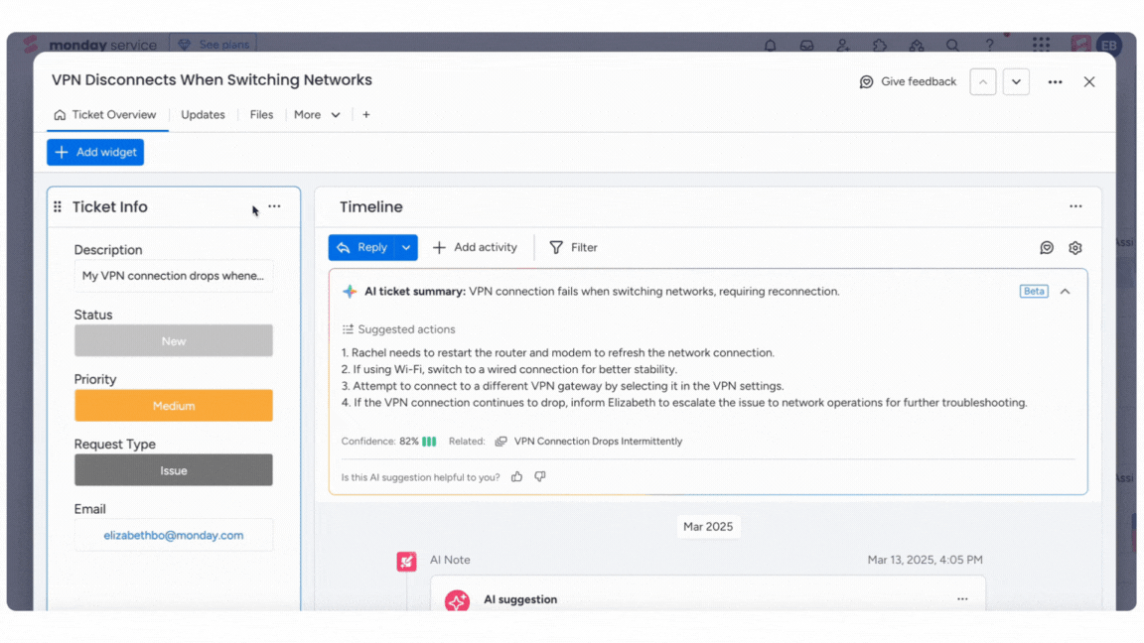Switch to Ticket Overview tab
This screenshot has height=643, width=1144.
click(105, 114)
